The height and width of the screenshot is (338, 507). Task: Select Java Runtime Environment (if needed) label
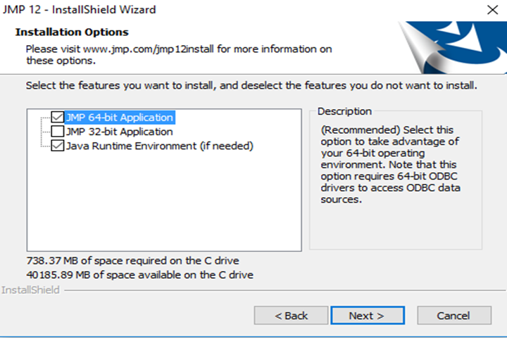click(159, 146)
